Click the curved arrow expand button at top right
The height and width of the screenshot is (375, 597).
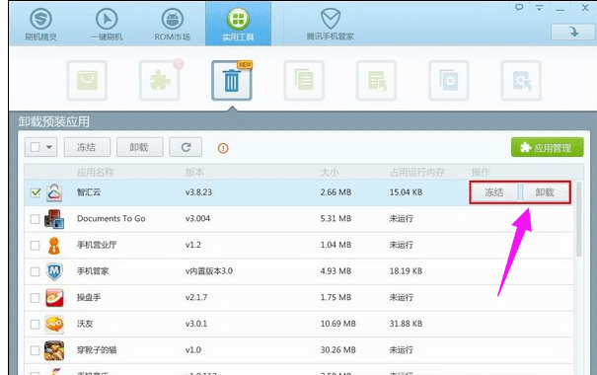coord(572,32)
